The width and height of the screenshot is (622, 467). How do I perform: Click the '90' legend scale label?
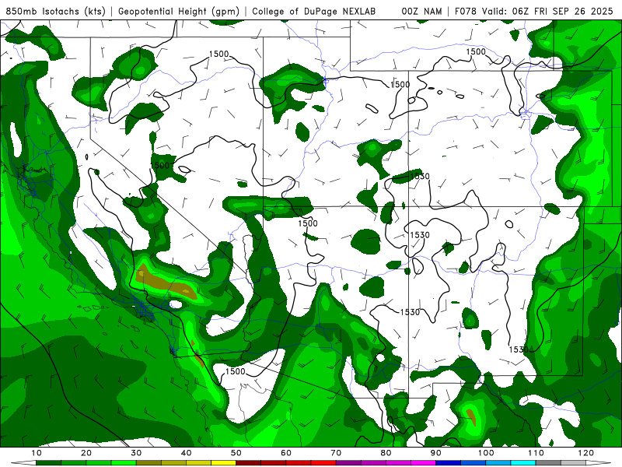tap(436, 453)
